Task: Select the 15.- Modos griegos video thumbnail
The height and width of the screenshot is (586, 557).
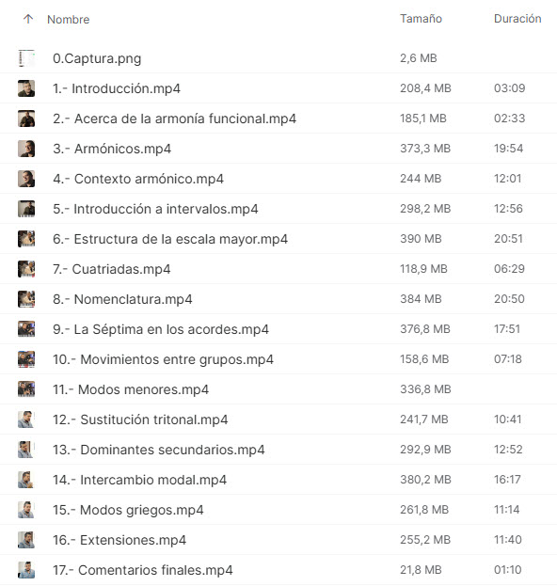Action: 26,510
